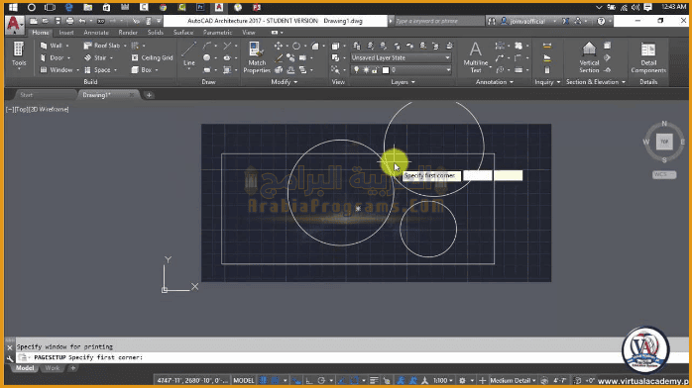Select the Roof Slab tool
The image size is (692, 388).
tap(101, 46)
